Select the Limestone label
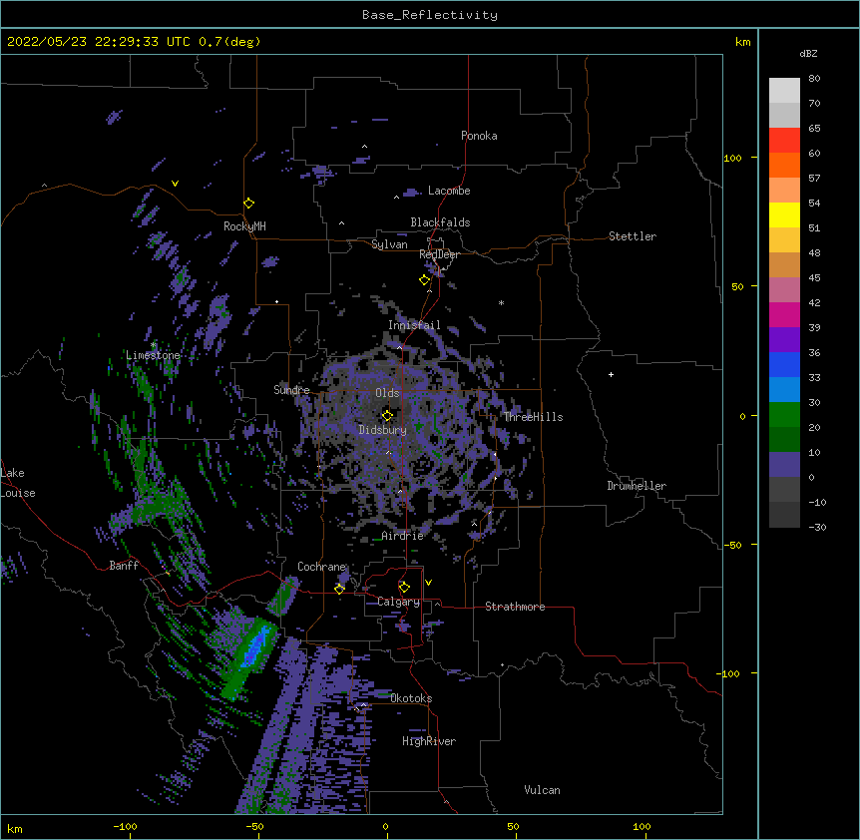 pyautogui.click(x=153, y=355)
